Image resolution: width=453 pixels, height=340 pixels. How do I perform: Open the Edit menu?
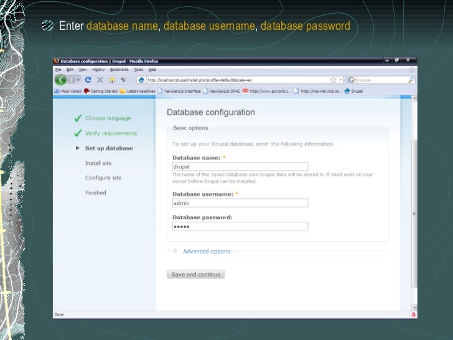(x=70, y=70)
